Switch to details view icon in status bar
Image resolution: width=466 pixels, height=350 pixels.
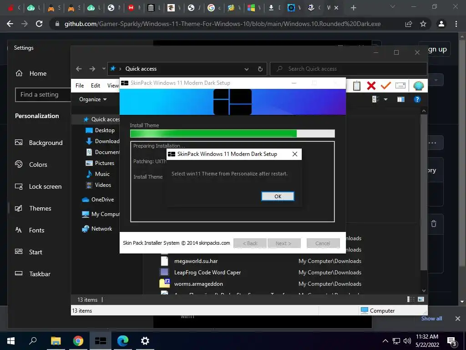411,299
